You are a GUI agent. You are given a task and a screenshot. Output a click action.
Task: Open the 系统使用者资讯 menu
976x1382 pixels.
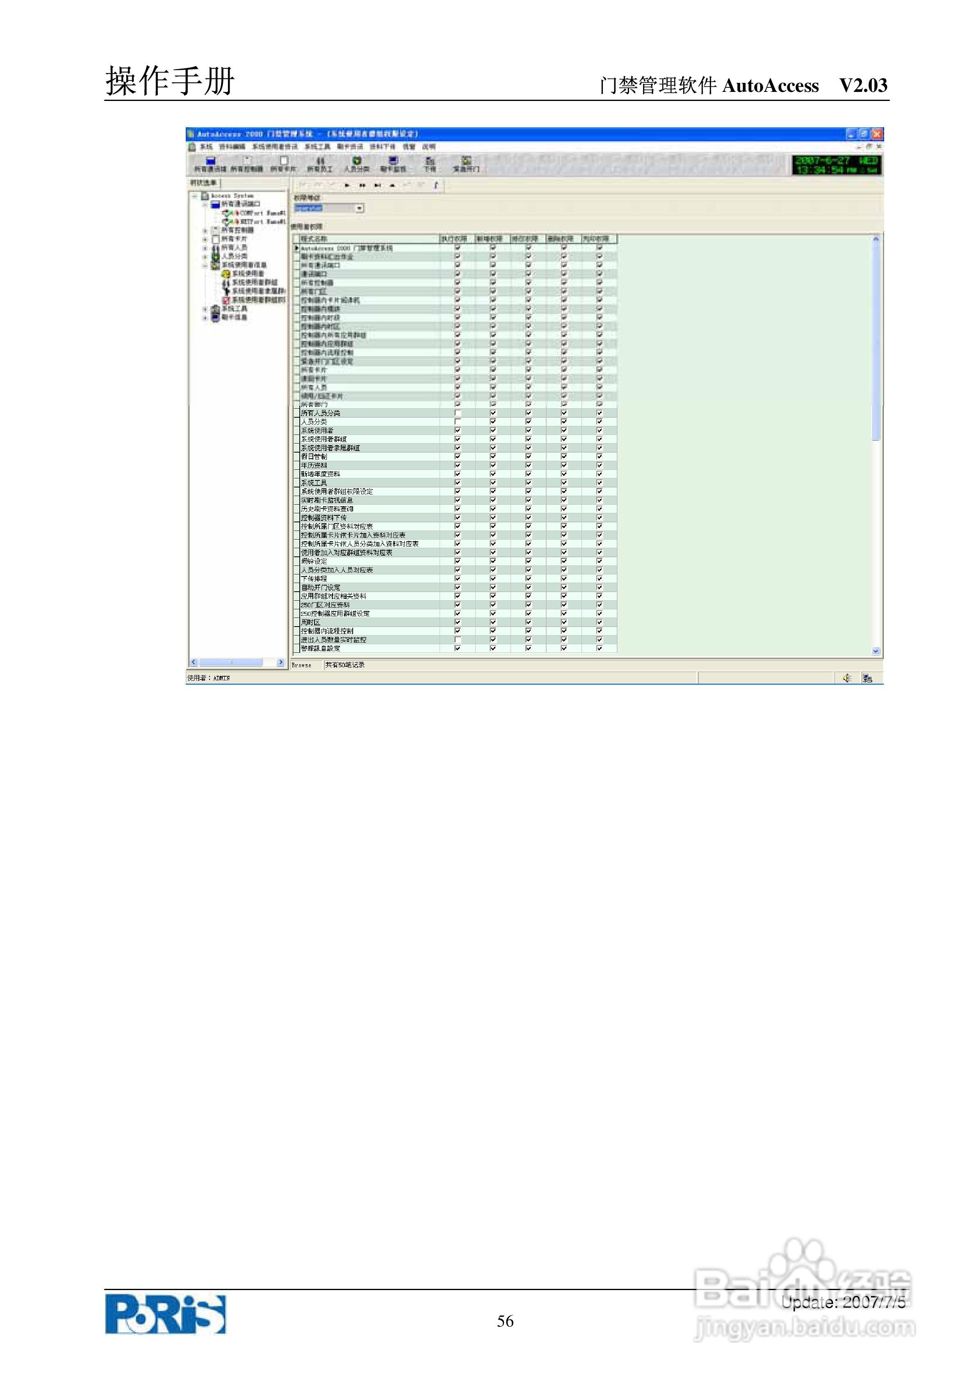pos(275,147)
